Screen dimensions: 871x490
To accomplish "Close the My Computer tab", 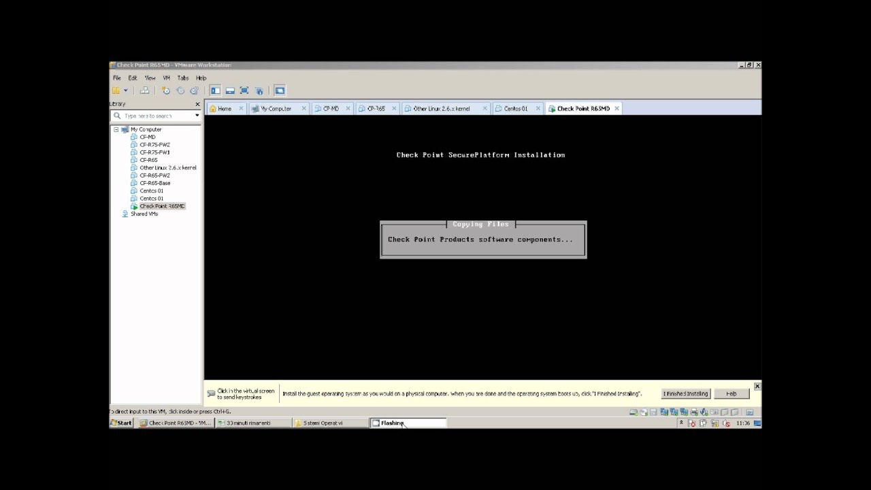I will pyautogui.click(x=304, y=108).
